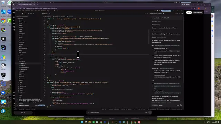221x124 pixels.
Task: Open Google Chrome desktop shortcut
Action: (3, 21)
